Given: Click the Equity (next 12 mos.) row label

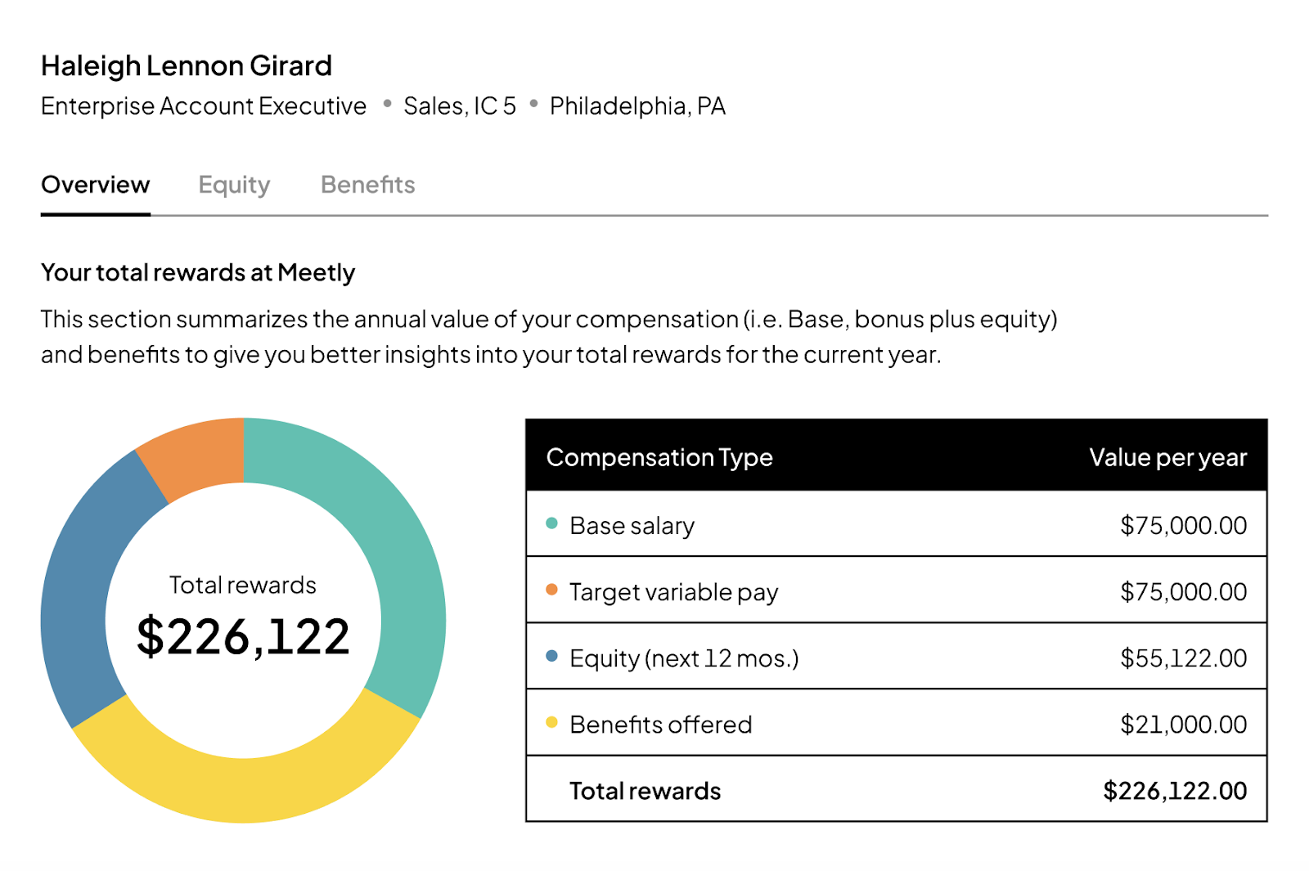Looking at the screenshot, I should 684,658.
